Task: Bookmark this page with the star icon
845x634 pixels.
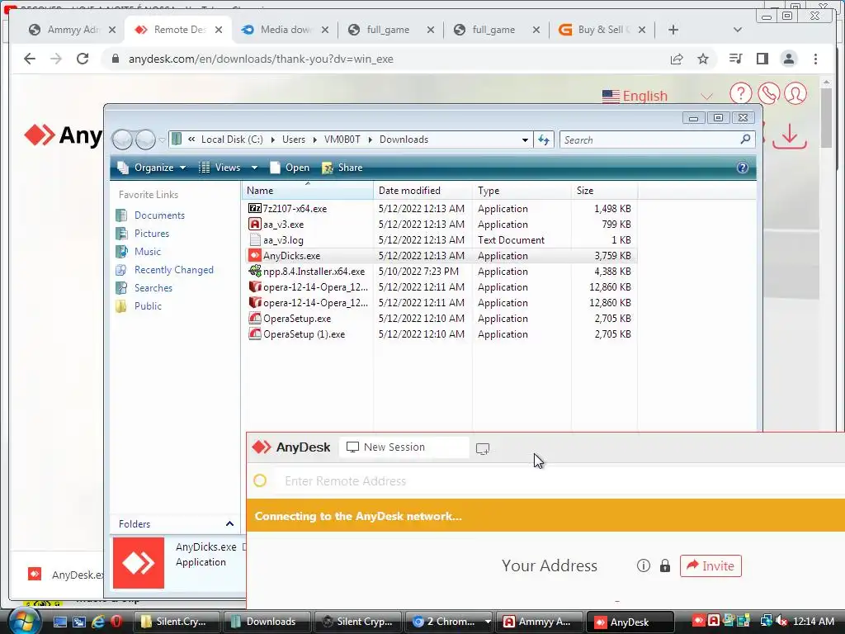Action: coord(703,59)
